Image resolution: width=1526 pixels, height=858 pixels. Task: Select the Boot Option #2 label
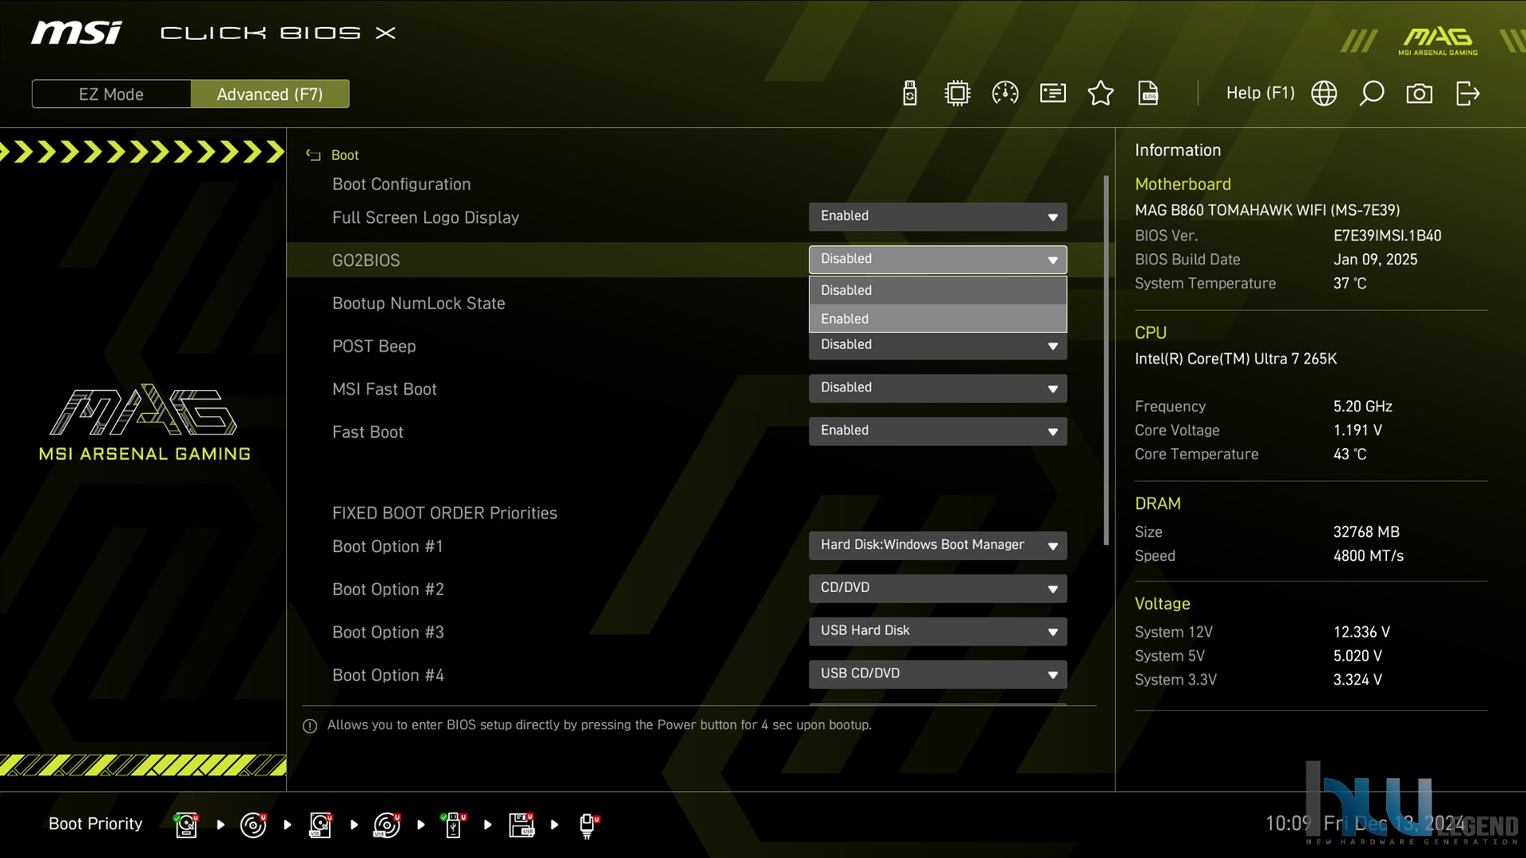[x=387, y=590]
